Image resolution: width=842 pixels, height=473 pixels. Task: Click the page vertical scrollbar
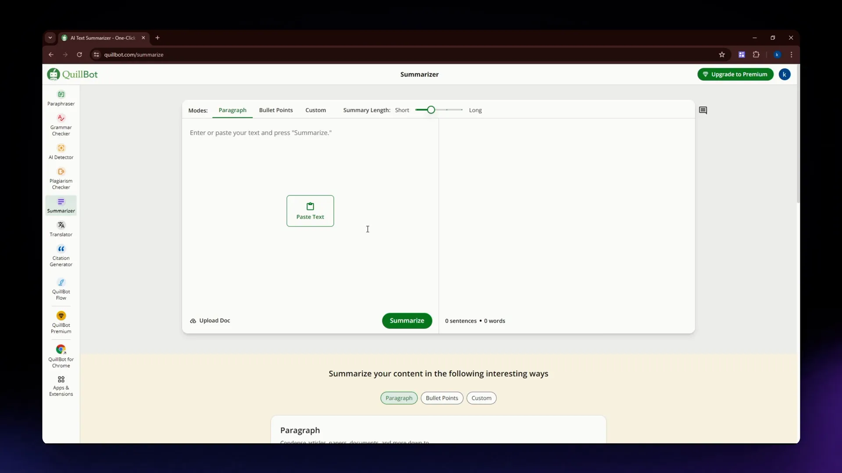[x=798, y=134]
